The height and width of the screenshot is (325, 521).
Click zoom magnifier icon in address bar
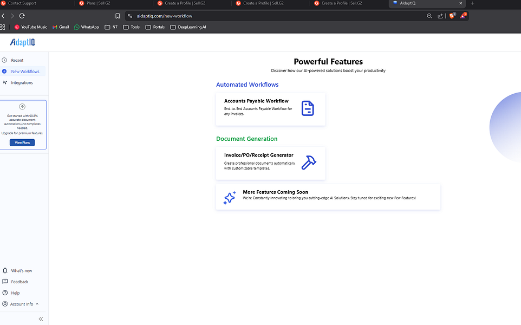coord(429,16)
